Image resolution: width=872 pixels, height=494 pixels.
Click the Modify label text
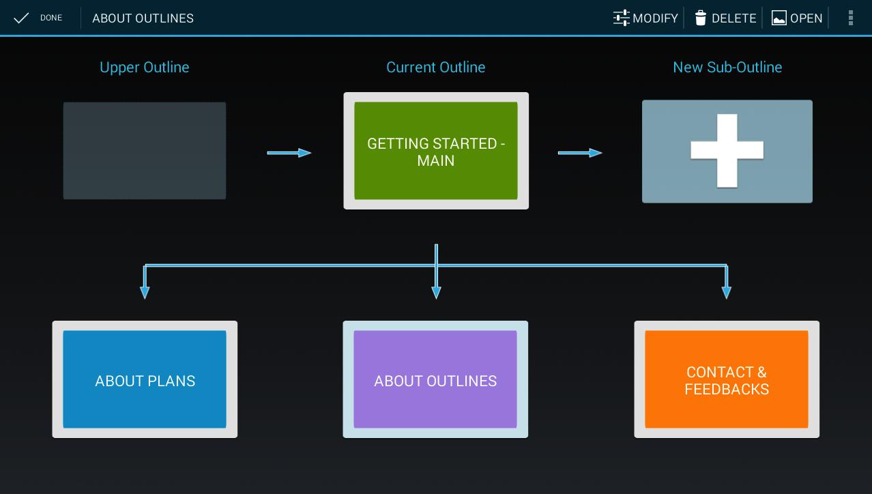pyautogui.click(x=655, y=18)
